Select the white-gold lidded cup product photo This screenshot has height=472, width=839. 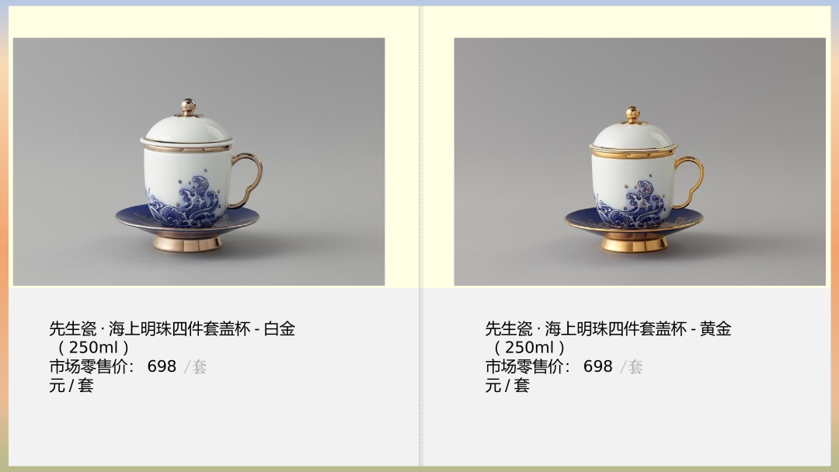click(x=199, y=161)
